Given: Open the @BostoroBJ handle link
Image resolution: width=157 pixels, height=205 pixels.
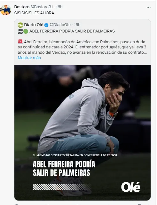Looking at the screenshot, I should click(42, 7).
